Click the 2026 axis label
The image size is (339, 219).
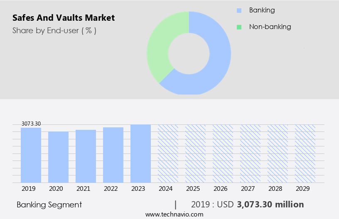tap(221, 189)
